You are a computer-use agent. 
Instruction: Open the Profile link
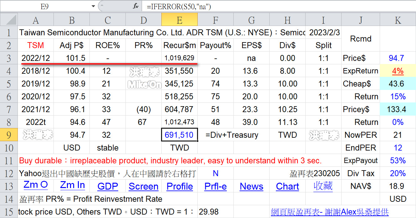pos(180,186)
